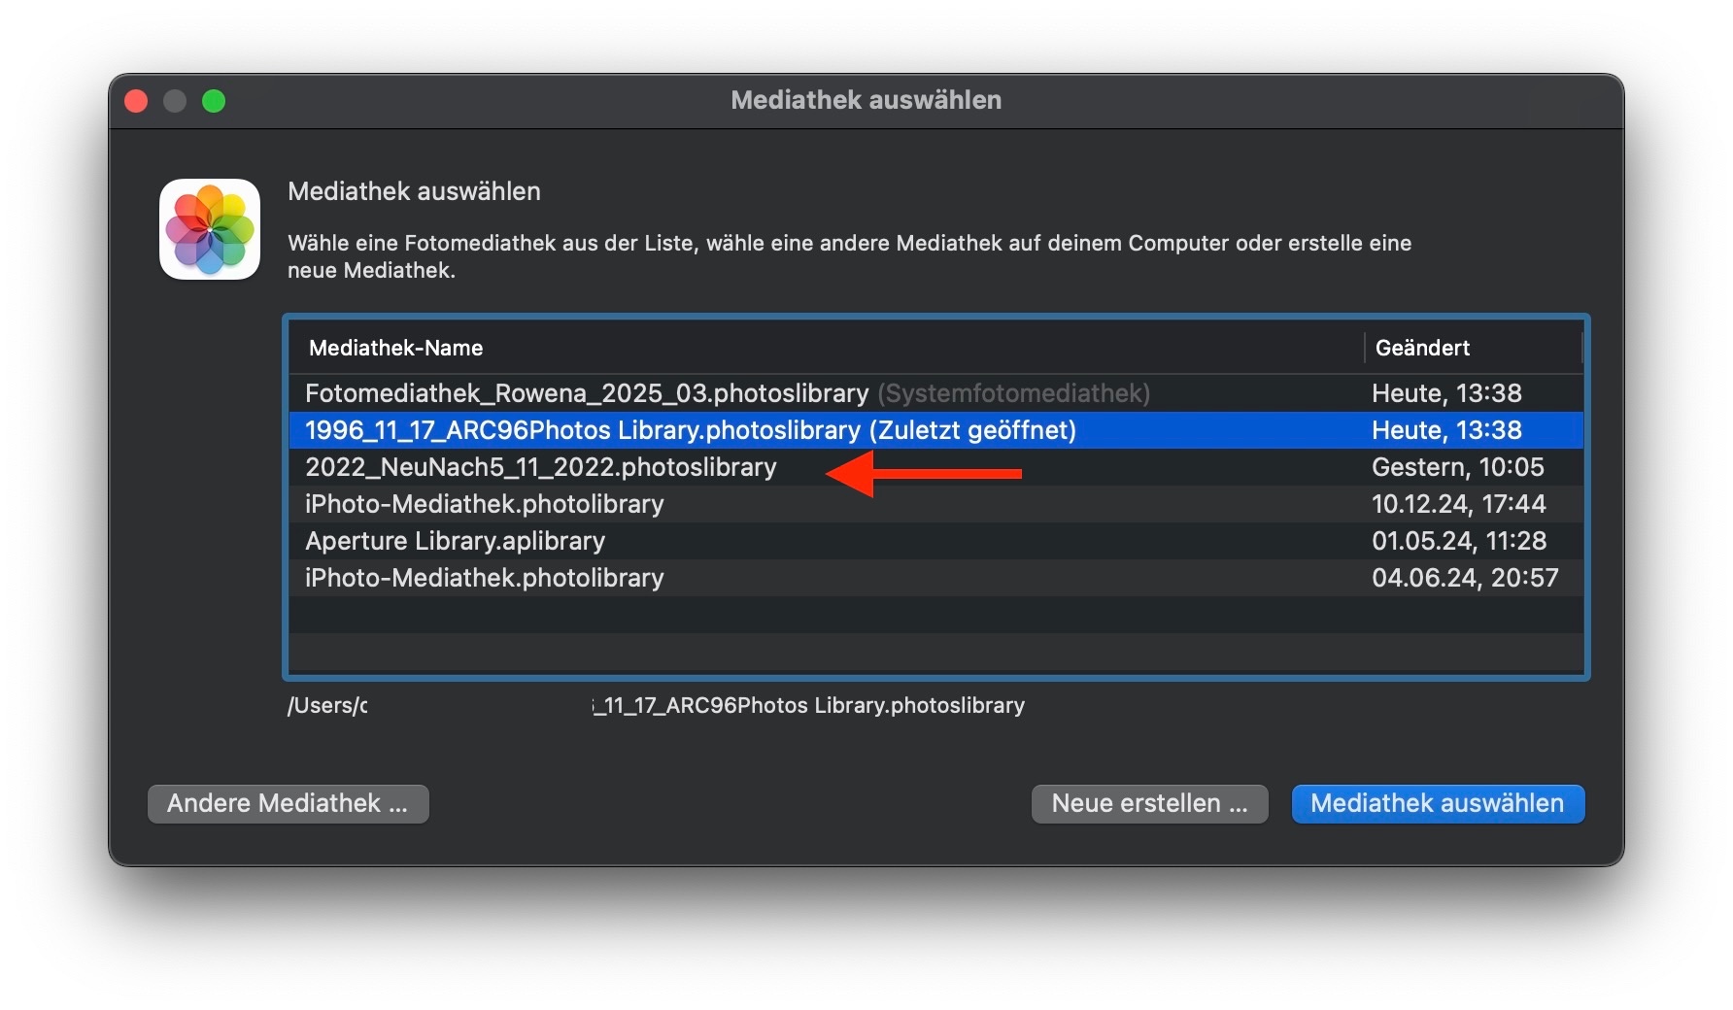This screenshot has height=1010, width=1733.
Task: Click the Photos app icon
Action: [x=210, y=229]
